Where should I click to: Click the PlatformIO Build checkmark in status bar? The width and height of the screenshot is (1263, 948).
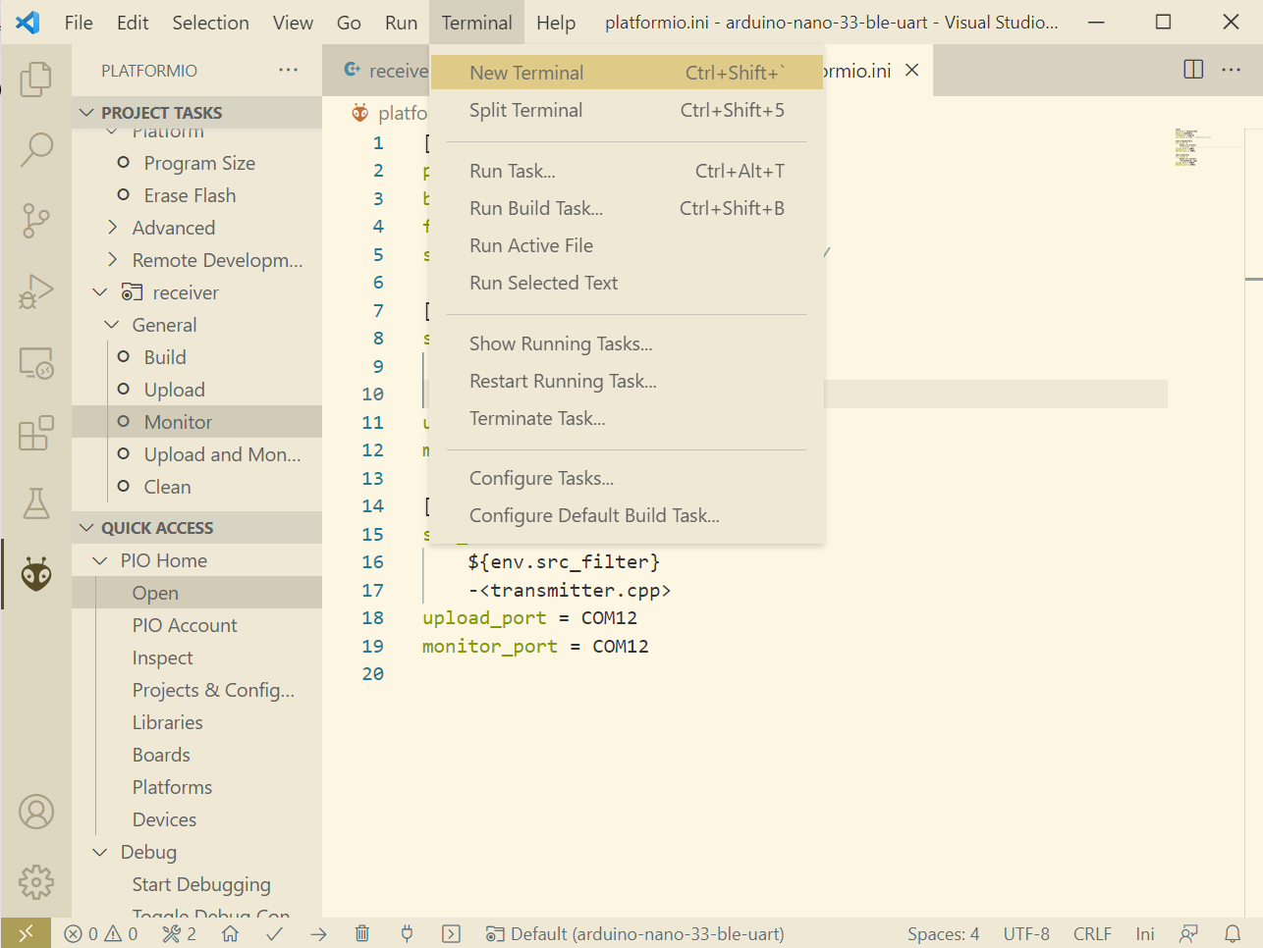274,933
